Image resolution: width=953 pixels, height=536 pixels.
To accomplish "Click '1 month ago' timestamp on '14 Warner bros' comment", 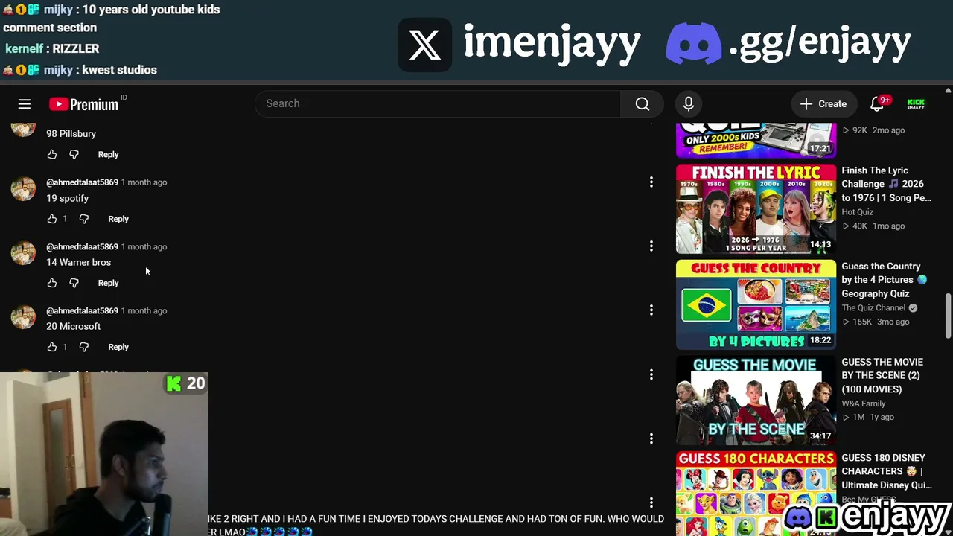I will click(144, 246).
